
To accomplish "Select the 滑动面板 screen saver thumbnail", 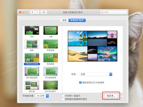I will 51,58.
